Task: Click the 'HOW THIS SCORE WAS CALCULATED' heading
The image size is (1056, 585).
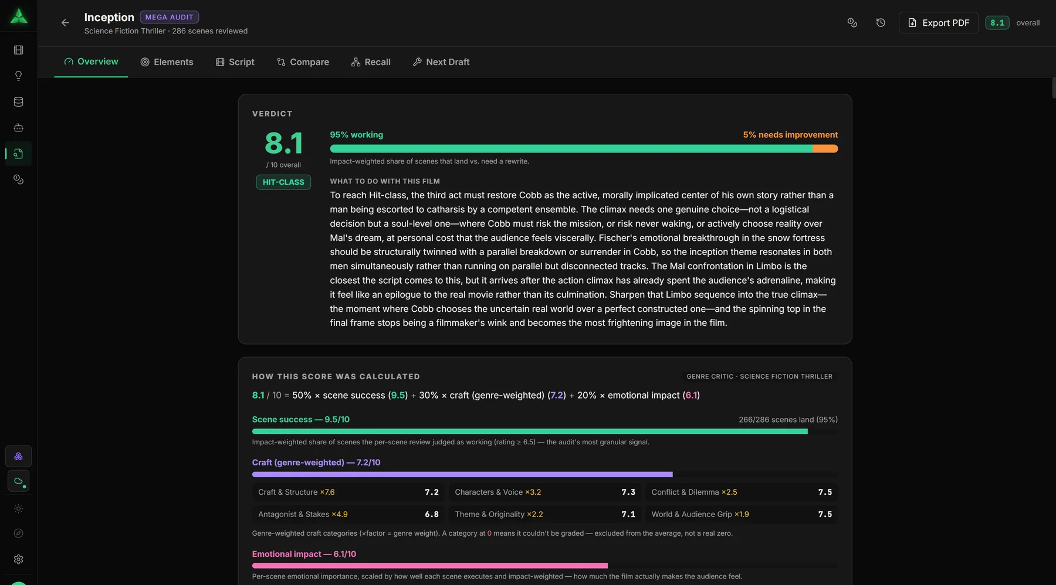Action: click(x=336, y=377)
